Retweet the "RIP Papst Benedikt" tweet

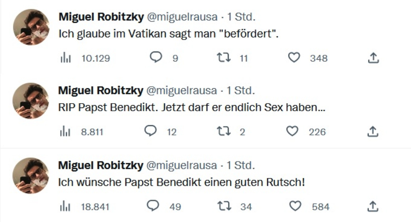(223, 131)
